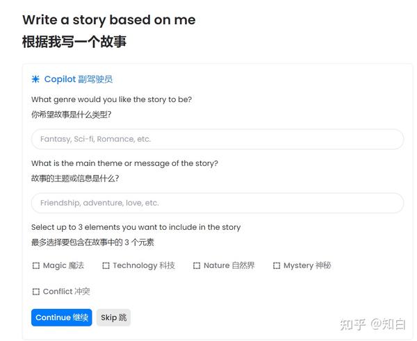The height and width of the screenshot is (341, 417).
Task: Click the Skip 跳 button
Action: pyautogui.click(x=113, y=317)
